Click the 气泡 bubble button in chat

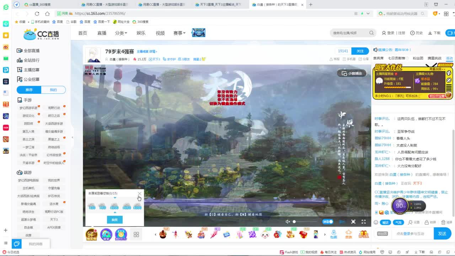click(398, 222)
